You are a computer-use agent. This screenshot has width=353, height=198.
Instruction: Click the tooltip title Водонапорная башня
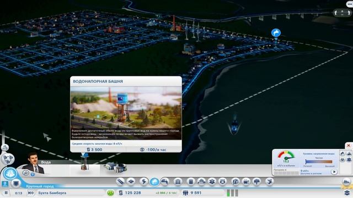coord(98,81)
